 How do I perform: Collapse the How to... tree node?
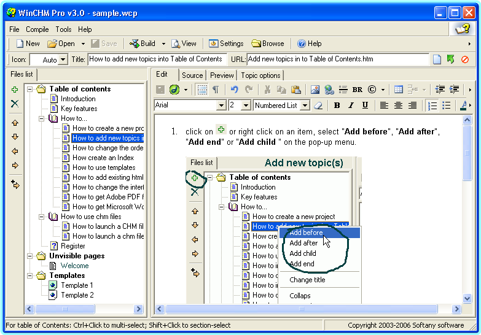pos(41,118)
